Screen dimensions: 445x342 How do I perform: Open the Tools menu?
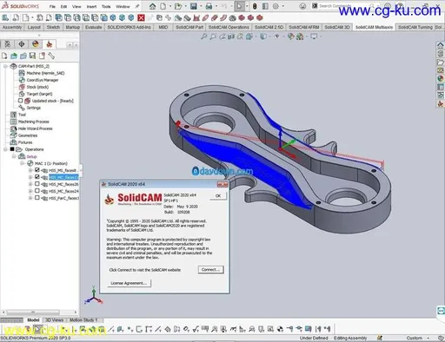[106, 6]
